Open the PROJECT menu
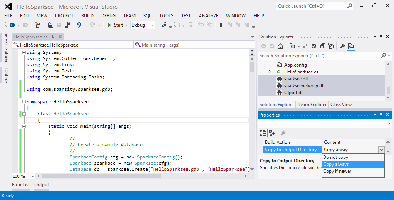The width and height of the screenshot is (394, 200). pos(64,15)
